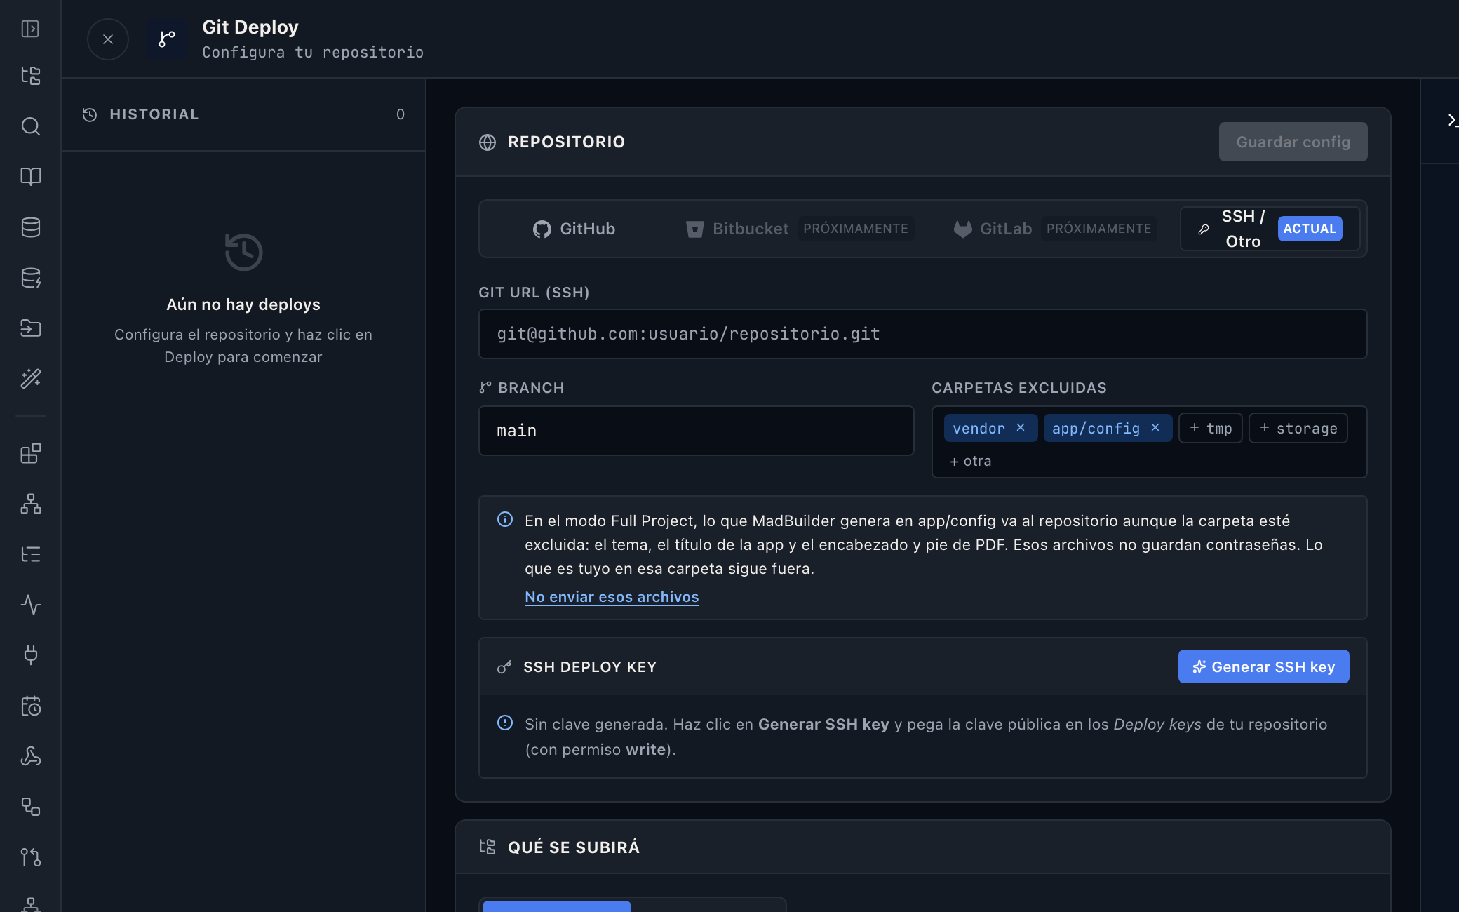The height and width of the screenshot is (912, 1459).
Task: Open the terminal panel chevron icon
Action: [x=1452, y=120]
